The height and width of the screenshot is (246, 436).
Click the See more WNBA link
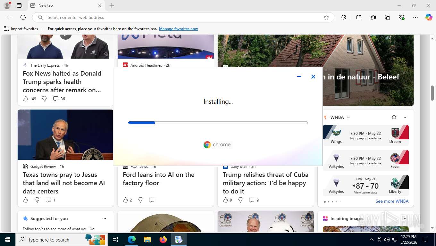pos(392,201)
